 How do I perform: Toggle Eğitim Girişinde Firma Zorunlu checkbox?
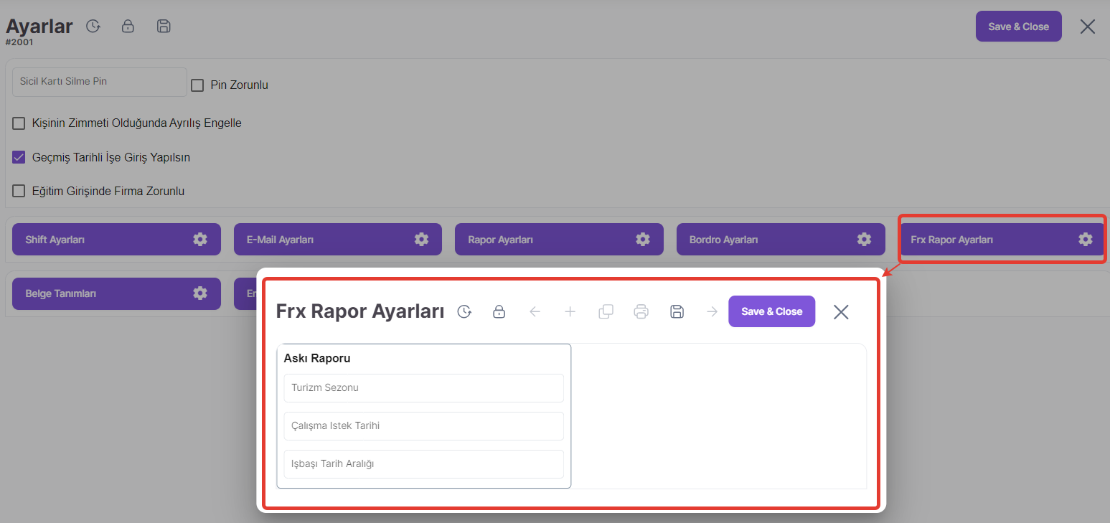19,191
